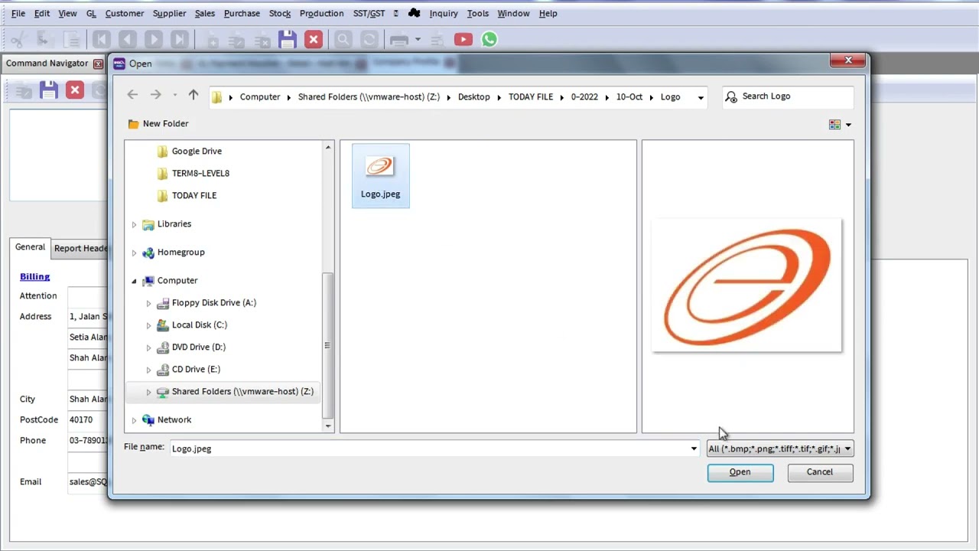Expand the Libraries tree node
This screenshot has height=551, width=979.
tap(134, 224)
